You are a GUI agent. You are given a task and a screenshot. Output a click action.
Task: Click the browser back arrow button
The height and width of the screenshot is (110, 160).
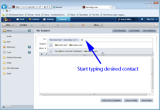(x=4, y=7)
